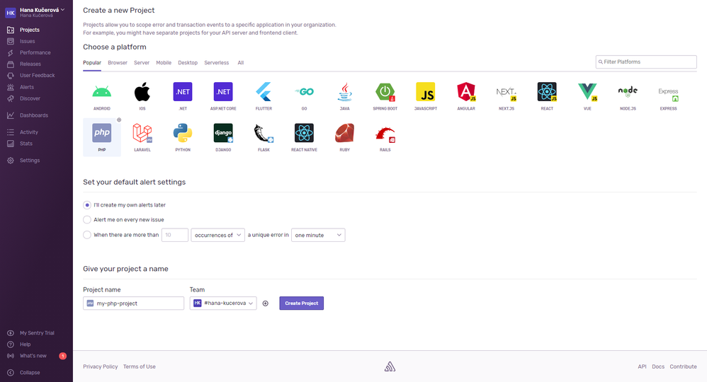Select the Android platform icon
The width and height of the screenshot is (707, 382).
pos(102,92)
